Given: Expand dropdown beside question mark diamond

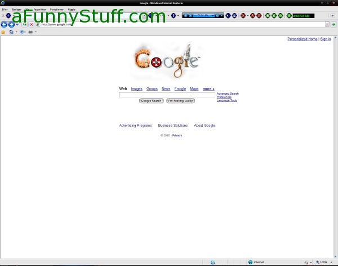Looking at the screenshot, I should point(178,16).
